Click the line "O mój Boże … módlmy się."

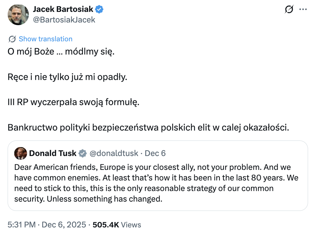[61, 52]
